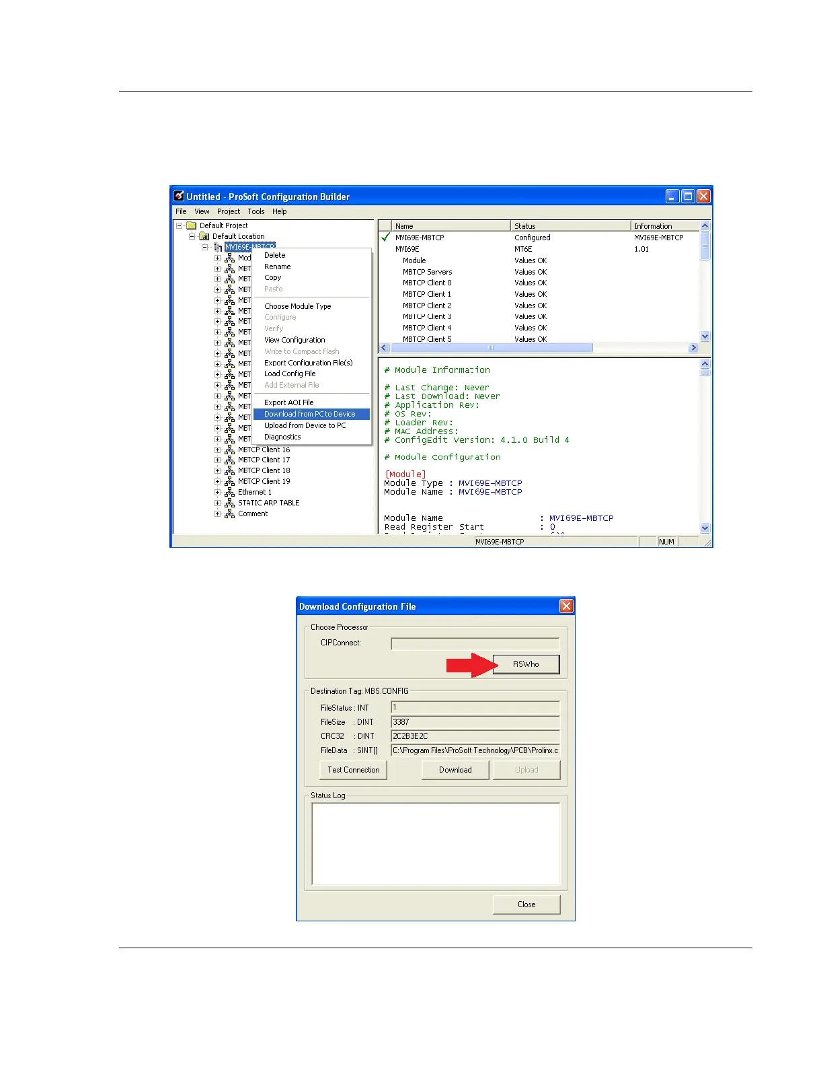This screenshot has height=1066, width=823.
Task: Click the FileData path field
Action: tap(475, 750)
